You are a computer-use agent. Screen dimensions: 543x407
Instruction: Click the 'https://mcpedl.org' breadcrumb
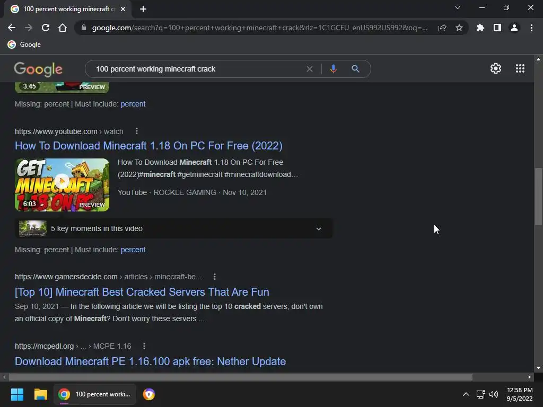click(45, 346)
